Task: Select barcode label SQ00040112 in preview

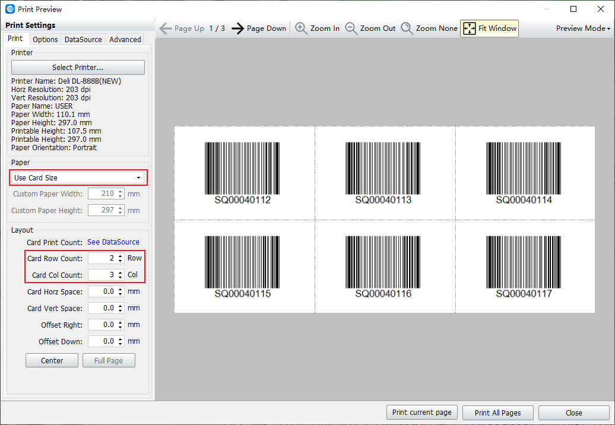Action: tap(242, 173)
